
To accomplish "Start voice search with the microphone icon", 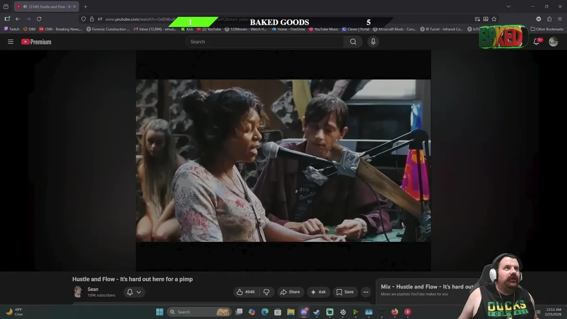I will pyautogui.click(x=373, y=42).
